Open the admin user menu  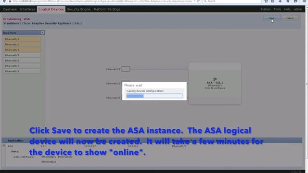point(298,9)
